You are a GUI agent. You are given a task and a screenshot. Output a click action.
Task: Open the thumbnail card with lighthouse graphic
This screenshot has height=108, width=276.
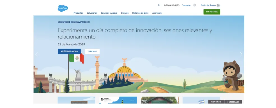tap(118, 100)
